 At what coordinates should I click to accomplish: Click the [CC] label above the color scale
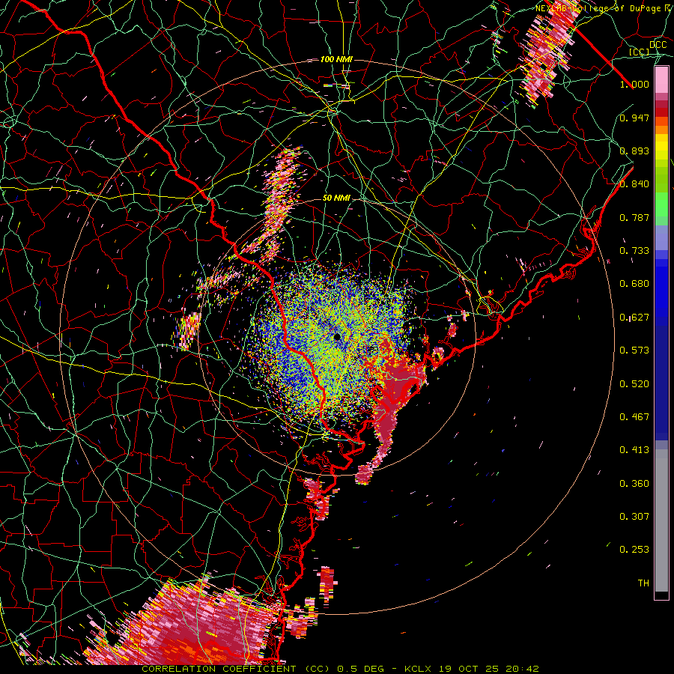[x=640, y=52]
